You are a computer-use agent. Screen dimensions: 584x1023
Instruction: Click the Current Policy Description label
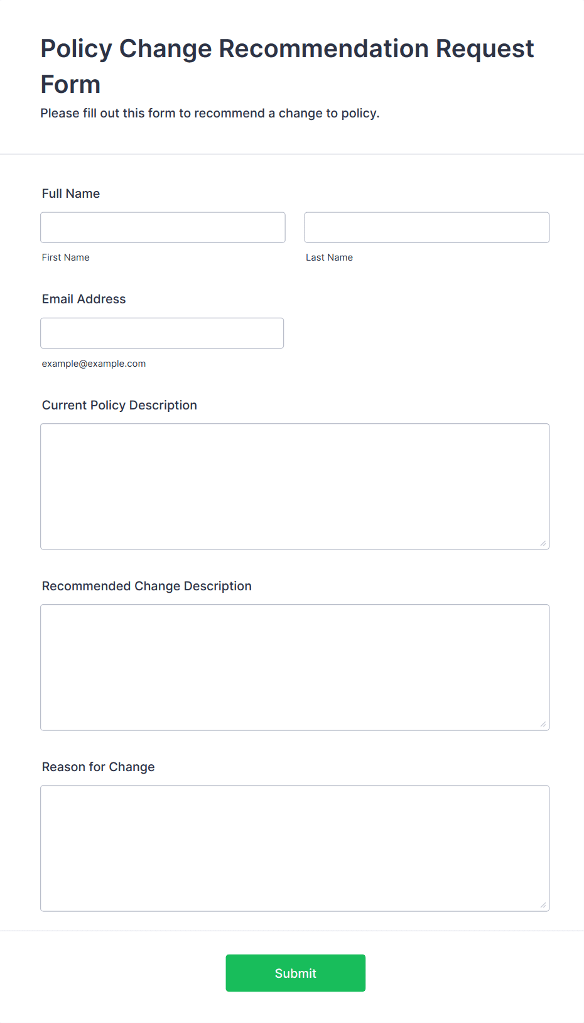click(x=119, y=405)
